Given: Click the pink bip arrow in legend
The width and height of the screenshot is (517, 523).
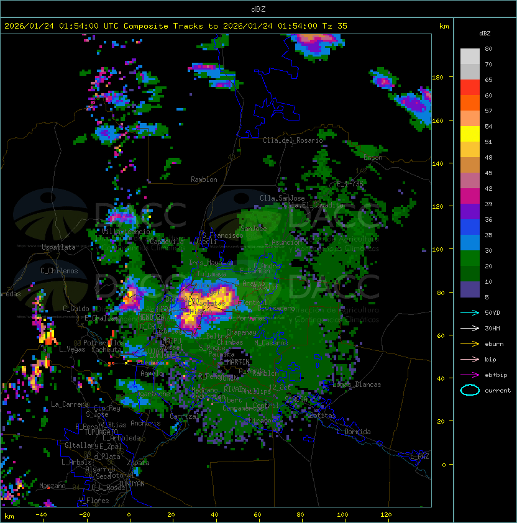Looking at the screenshot, I should [470, 359].
